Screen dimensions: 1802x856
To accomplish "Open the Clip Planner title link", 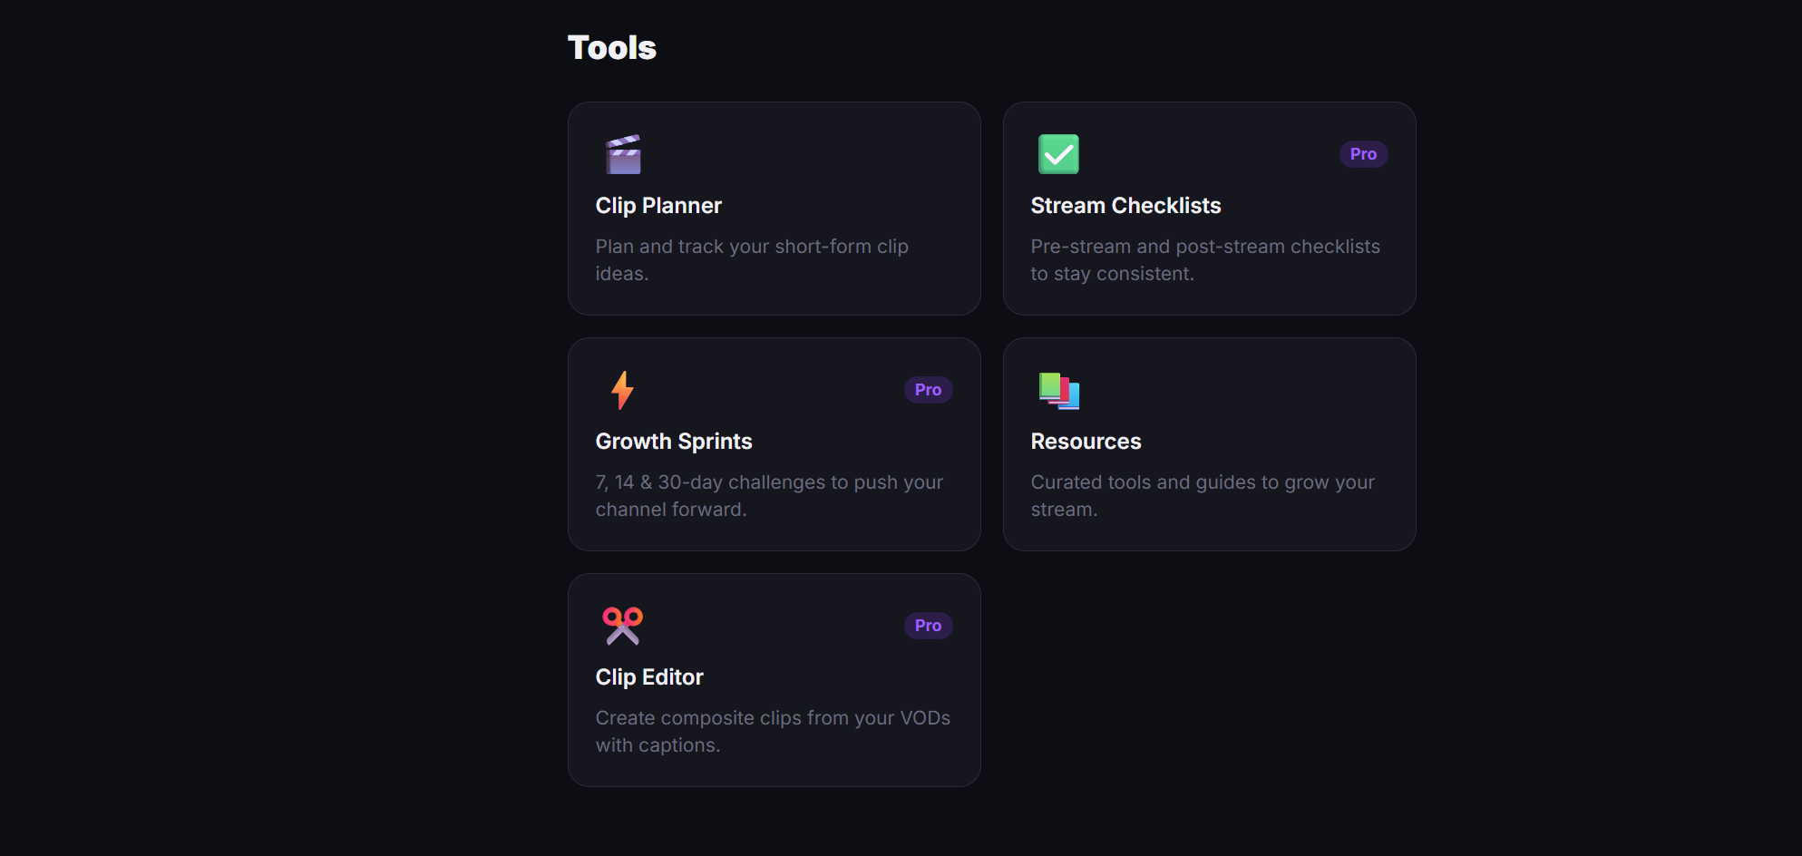I will coord(658,206).
